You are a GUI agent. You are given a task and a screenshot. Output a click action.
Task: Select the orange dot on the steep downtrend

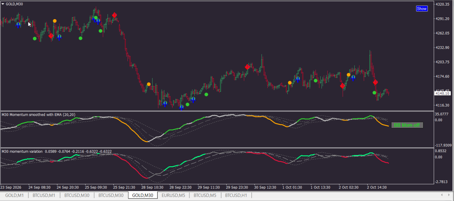[x=149, y=84]
